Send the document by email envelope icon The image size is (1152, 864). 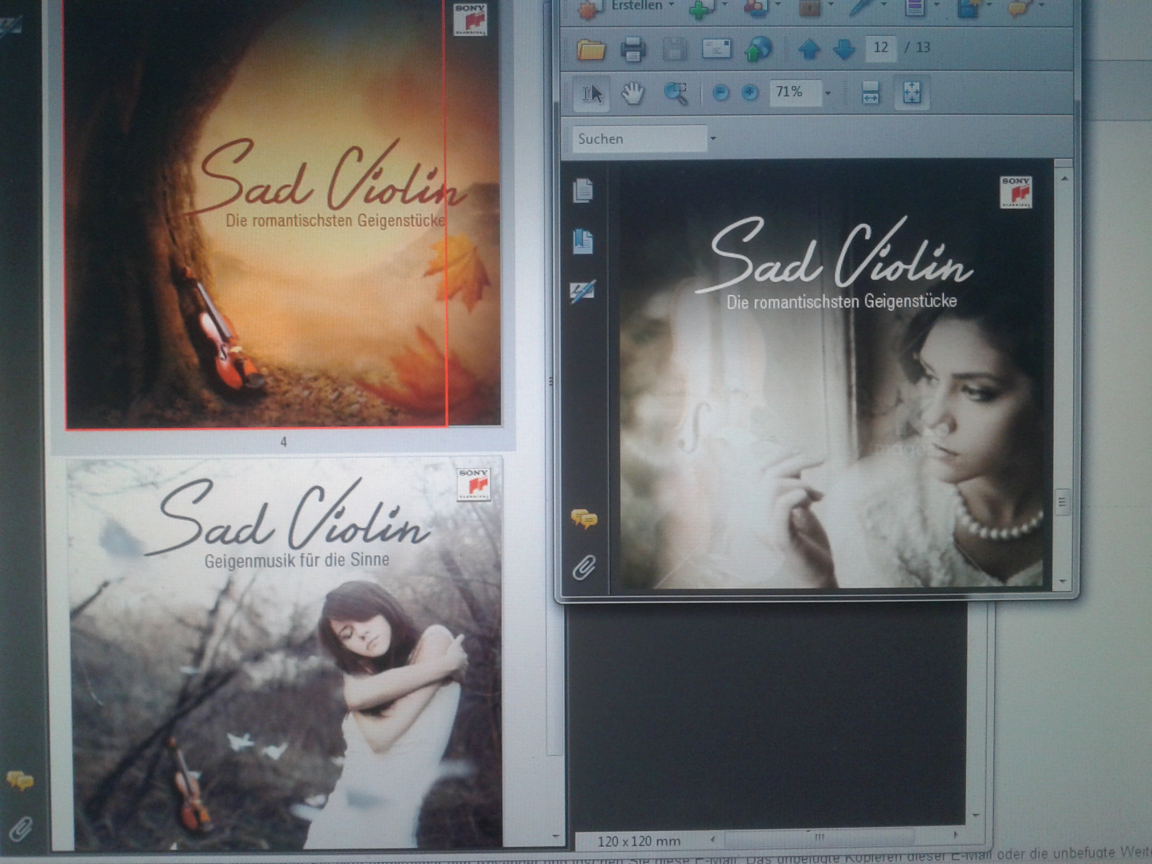pyautogui.click(x=716, y=49)
